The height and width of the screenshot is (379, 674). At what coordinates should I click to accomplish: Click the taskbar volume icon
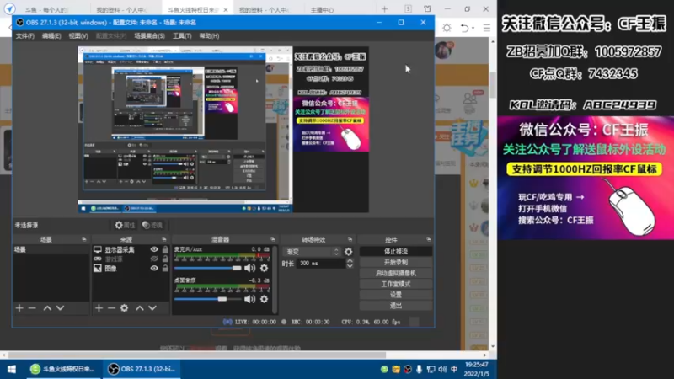(x=442, y=369)
